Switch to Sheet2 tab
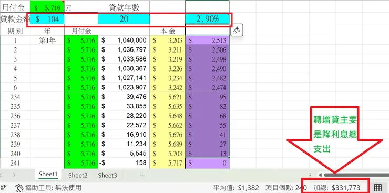The height and width of the screenshot is (193, 389). [x=78, y=176]
